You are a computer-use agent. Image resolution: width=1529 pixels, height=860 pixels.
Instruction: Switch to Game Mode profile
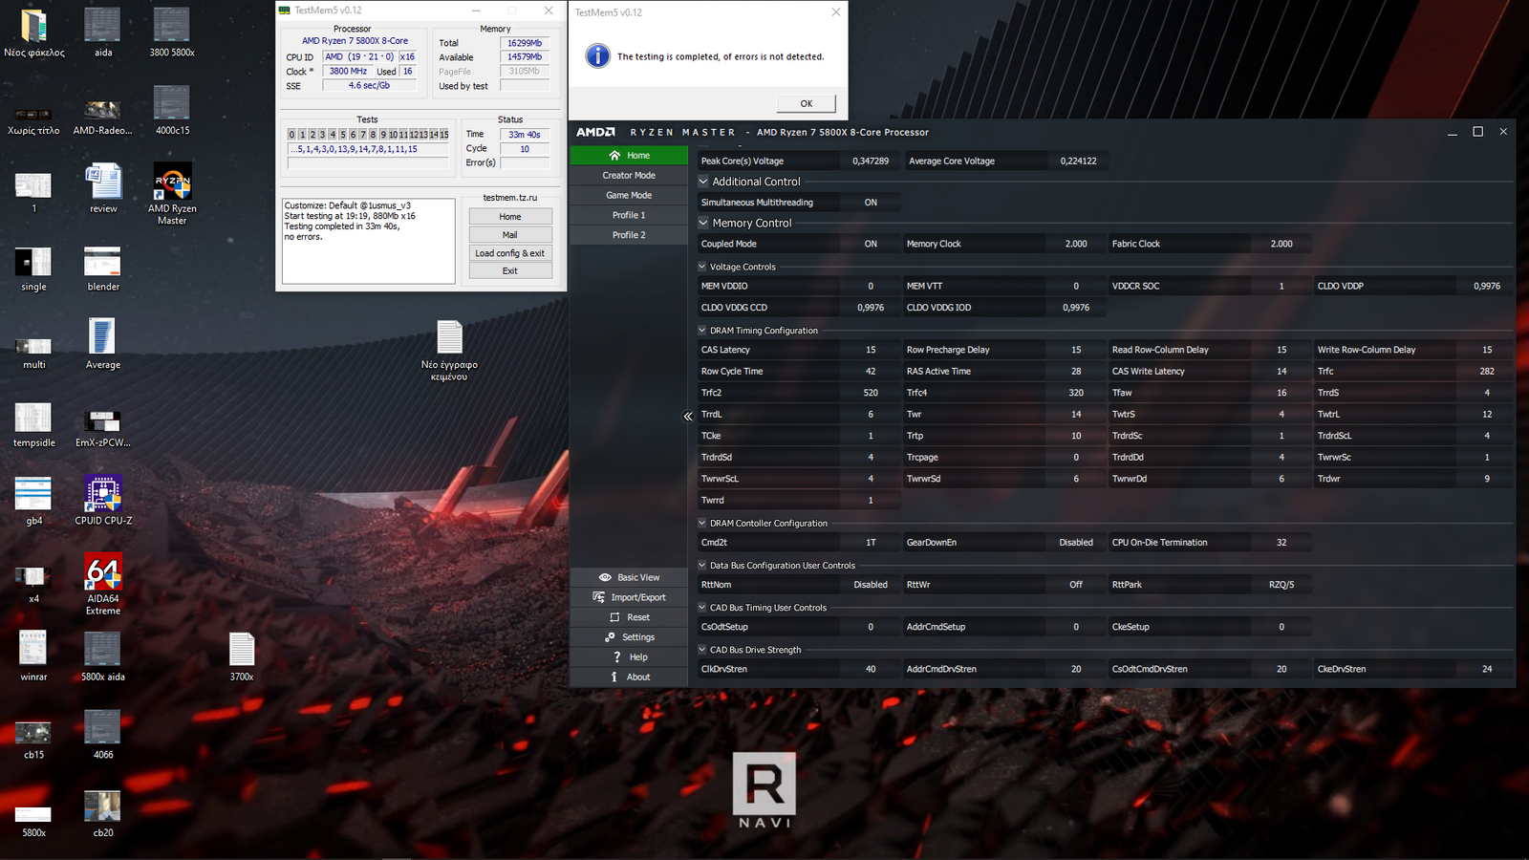point(629,195)
